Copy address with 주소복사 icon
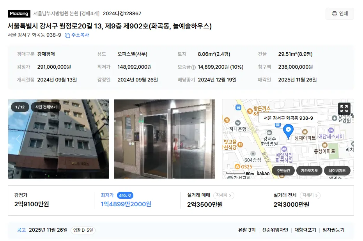Viewport: 363px width, 241px height. pyautogui.click(x=77, y=35)
